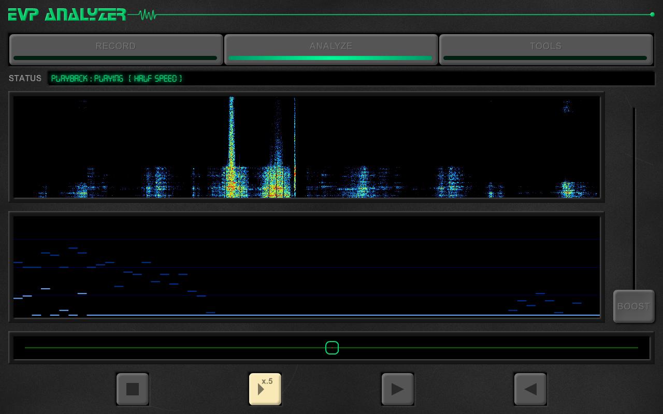Screen dimensions: 663x414
Task: Switch to the RECORD tab
Action: point(116,50)
